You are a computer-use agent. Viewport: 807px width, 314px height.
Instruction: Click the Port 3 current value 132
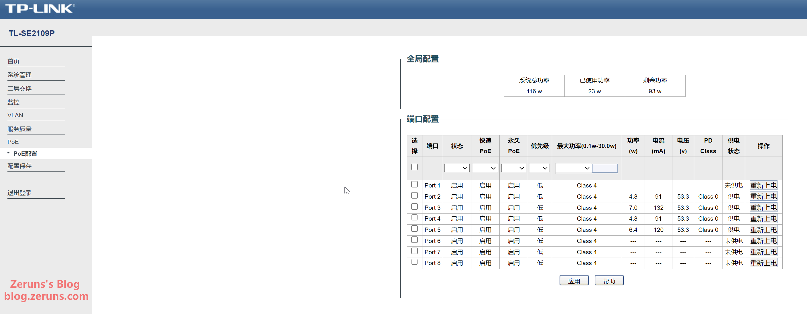658,208
